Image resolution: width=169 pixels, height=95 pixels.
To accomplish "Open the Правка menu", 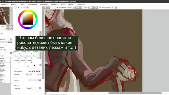I will pos(5,4).
